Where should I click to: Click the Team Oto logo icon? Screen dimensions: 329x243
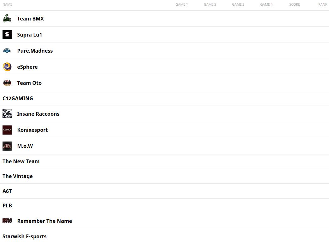(x=7, y=83)
